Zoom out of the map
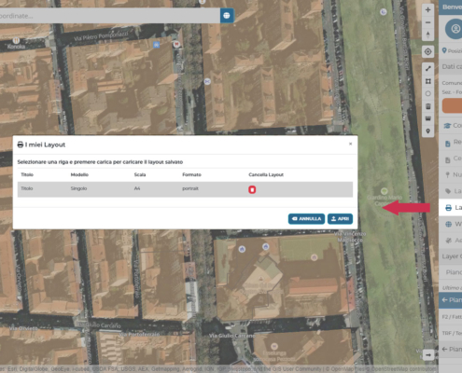462x373 pixels. [427, 22]
